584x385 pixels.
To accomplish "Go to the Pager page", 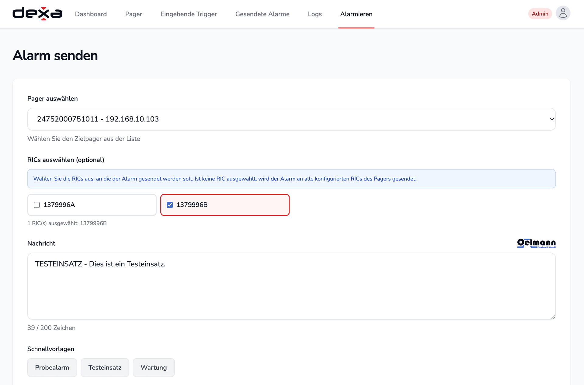I will point(134,14).
